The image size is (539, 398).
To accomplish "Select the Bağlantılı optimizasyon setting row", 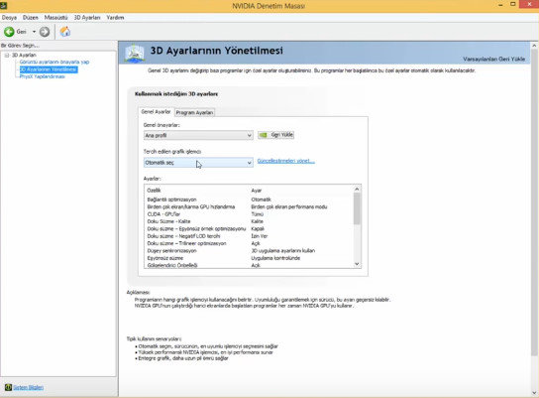I will pyautogui.click(x=249, y=199).
